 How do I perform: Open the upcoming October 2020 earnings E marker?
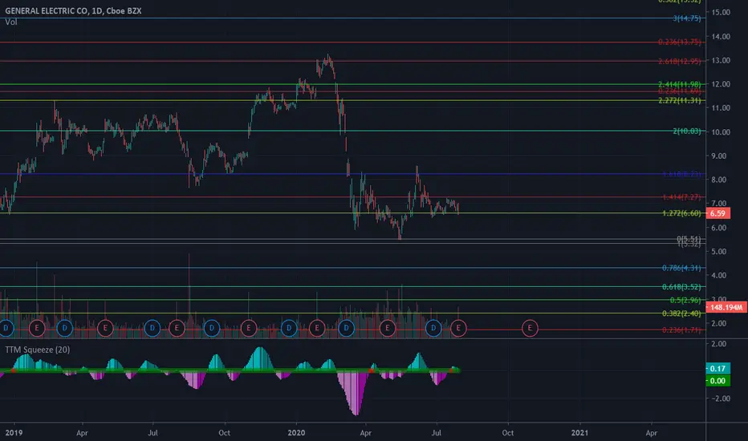tap(530, 328)
